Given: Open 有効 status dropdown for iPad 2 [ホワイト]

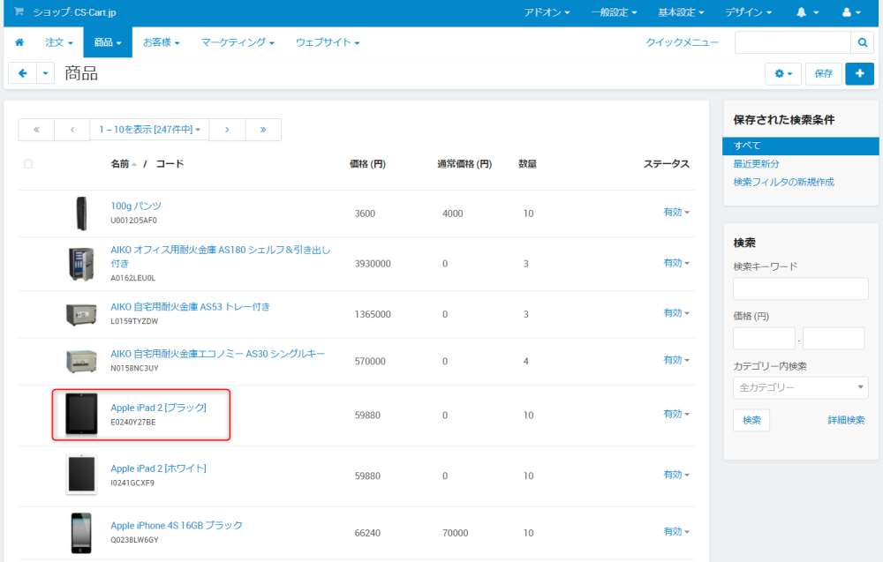Looking at the screenshot, I should click(x=676, y=475).
